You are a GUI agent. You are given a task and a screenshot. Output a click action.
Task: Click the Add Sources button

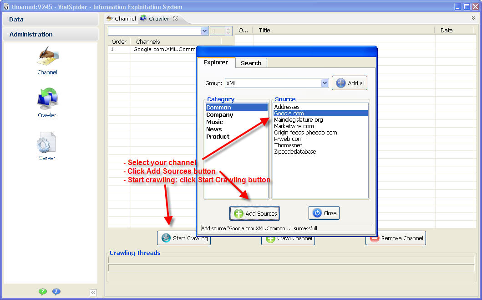pyautogui.click(x=254, y=213)
